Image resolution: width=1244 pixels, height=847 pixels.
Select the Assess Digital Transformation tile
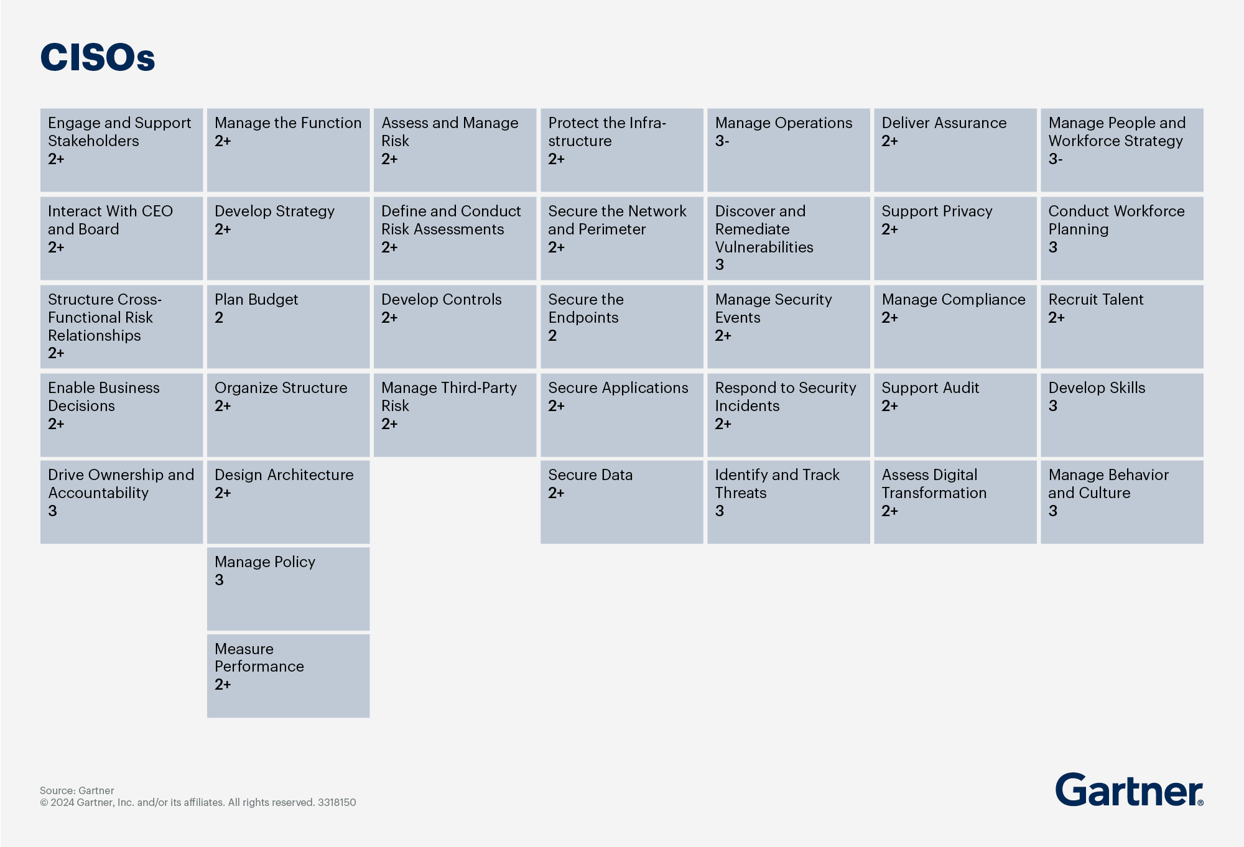[955, 501]
